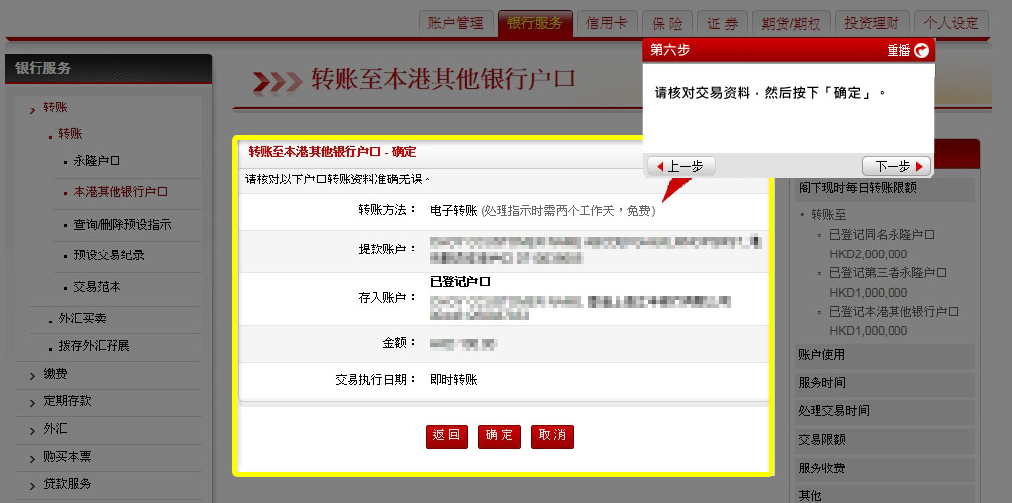Advance with the 下一步 next step button

(897, 166)
